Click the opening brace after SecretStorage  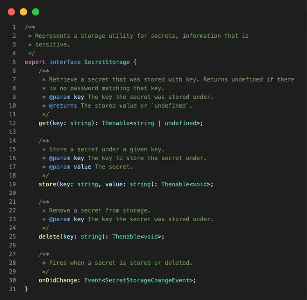tap(135, 62)
